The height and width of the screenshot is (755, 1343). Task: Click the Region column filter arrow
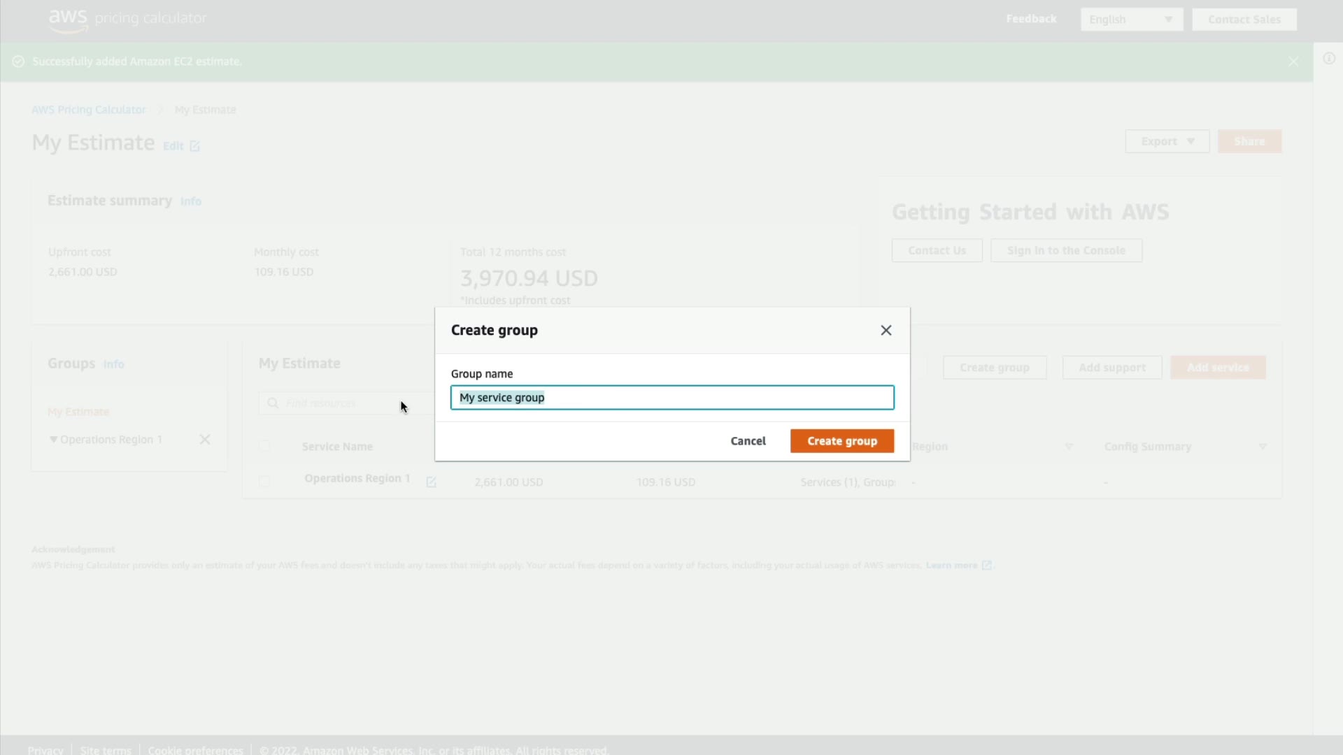tap(1068, 447)
